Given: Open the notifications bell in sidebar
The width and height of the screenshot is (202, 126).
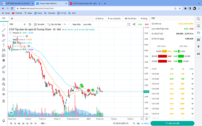Looking at the screenshot, I should (198, 26).
